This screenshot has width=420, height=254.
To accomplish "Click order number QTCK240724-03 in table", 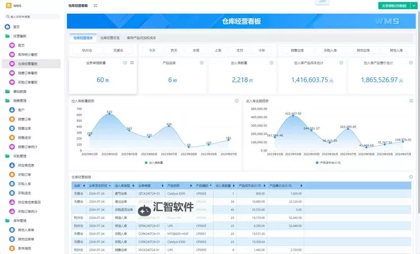I will 149,194.
